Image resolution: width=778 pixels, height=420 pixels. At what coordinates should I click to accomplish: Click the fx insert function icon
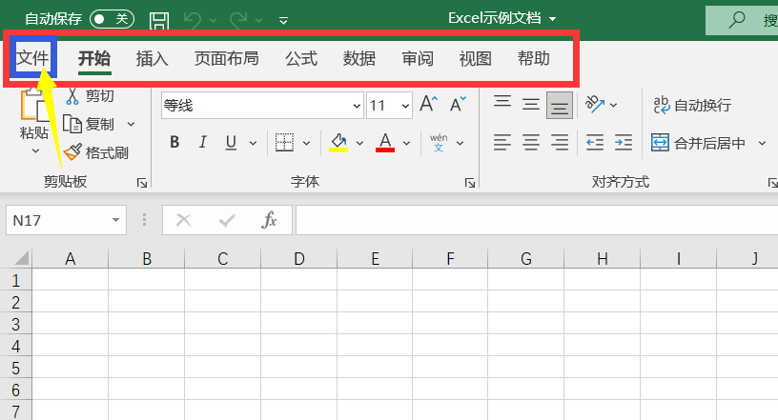[x=269, y=220]
